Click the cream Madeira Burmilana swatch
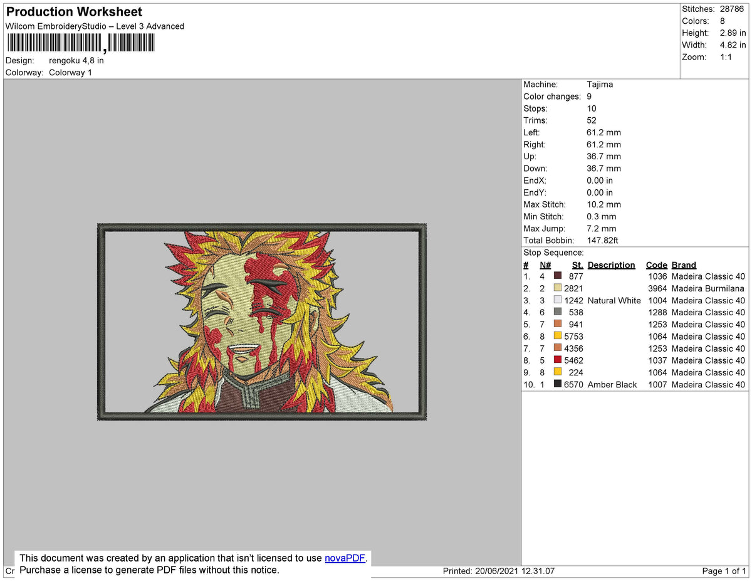This screenshot has width=752, height=581. (557, 288)
